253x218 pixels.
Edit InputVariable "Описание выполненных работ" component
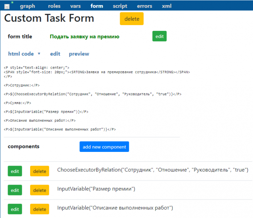pos(15,209)
